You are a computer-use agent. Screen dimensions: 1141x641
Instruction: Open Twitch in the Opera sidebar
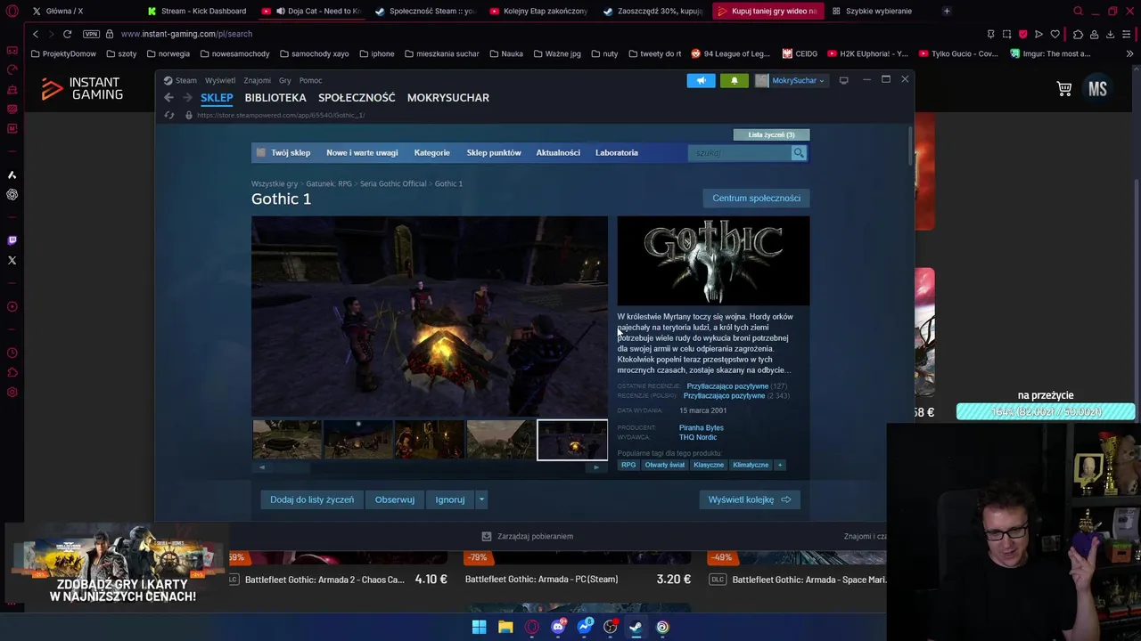[12, 240]
